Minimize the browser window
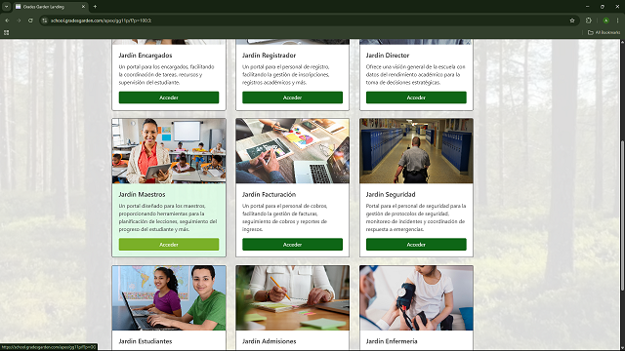 587,7
